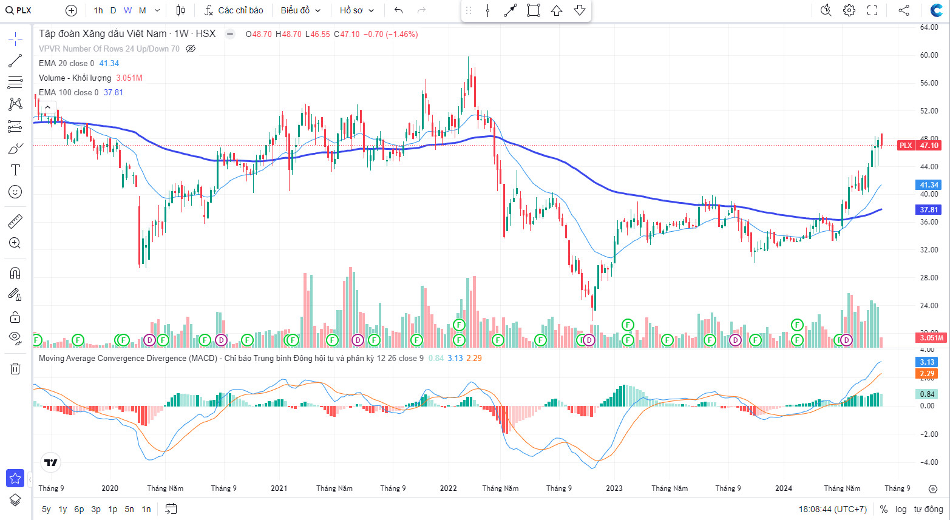Click the gray status dot beside HSX

[230, 34]
